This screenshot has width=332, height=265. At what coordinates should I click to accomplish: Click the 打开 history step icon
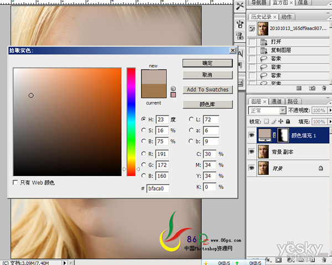(x=263, y=42)
